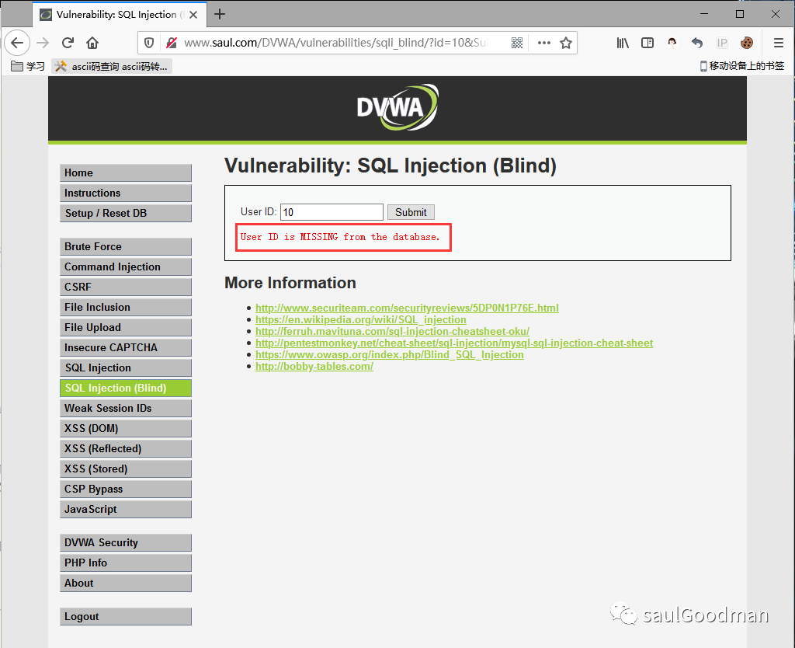Open the About page
Viewport: 795px width, 648px height.
(x=126, y=583)
